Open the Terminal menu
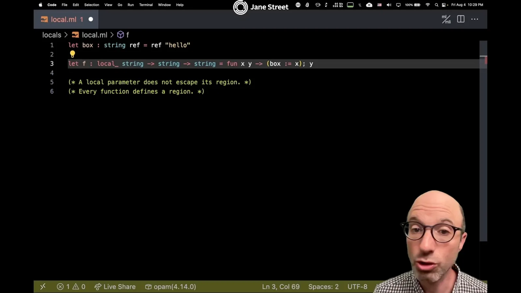The width and height of the screenshot is (521, 293). coord(146,5)
